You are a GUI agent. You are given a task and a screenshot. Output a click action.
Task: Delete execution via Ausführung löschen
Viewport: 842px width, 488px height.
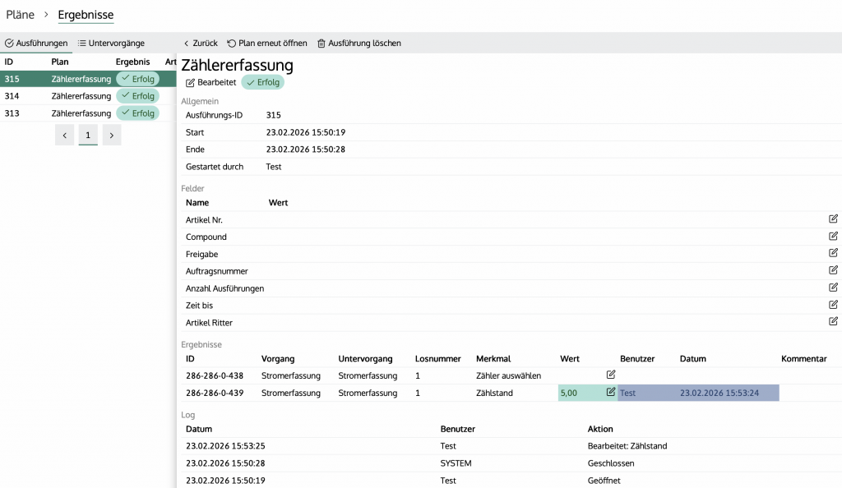point(359,43)
